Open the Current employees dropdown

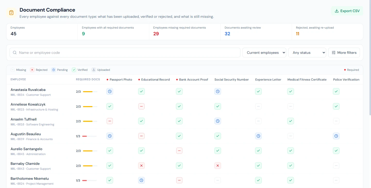pyautogui.click(x=264, y=53)
